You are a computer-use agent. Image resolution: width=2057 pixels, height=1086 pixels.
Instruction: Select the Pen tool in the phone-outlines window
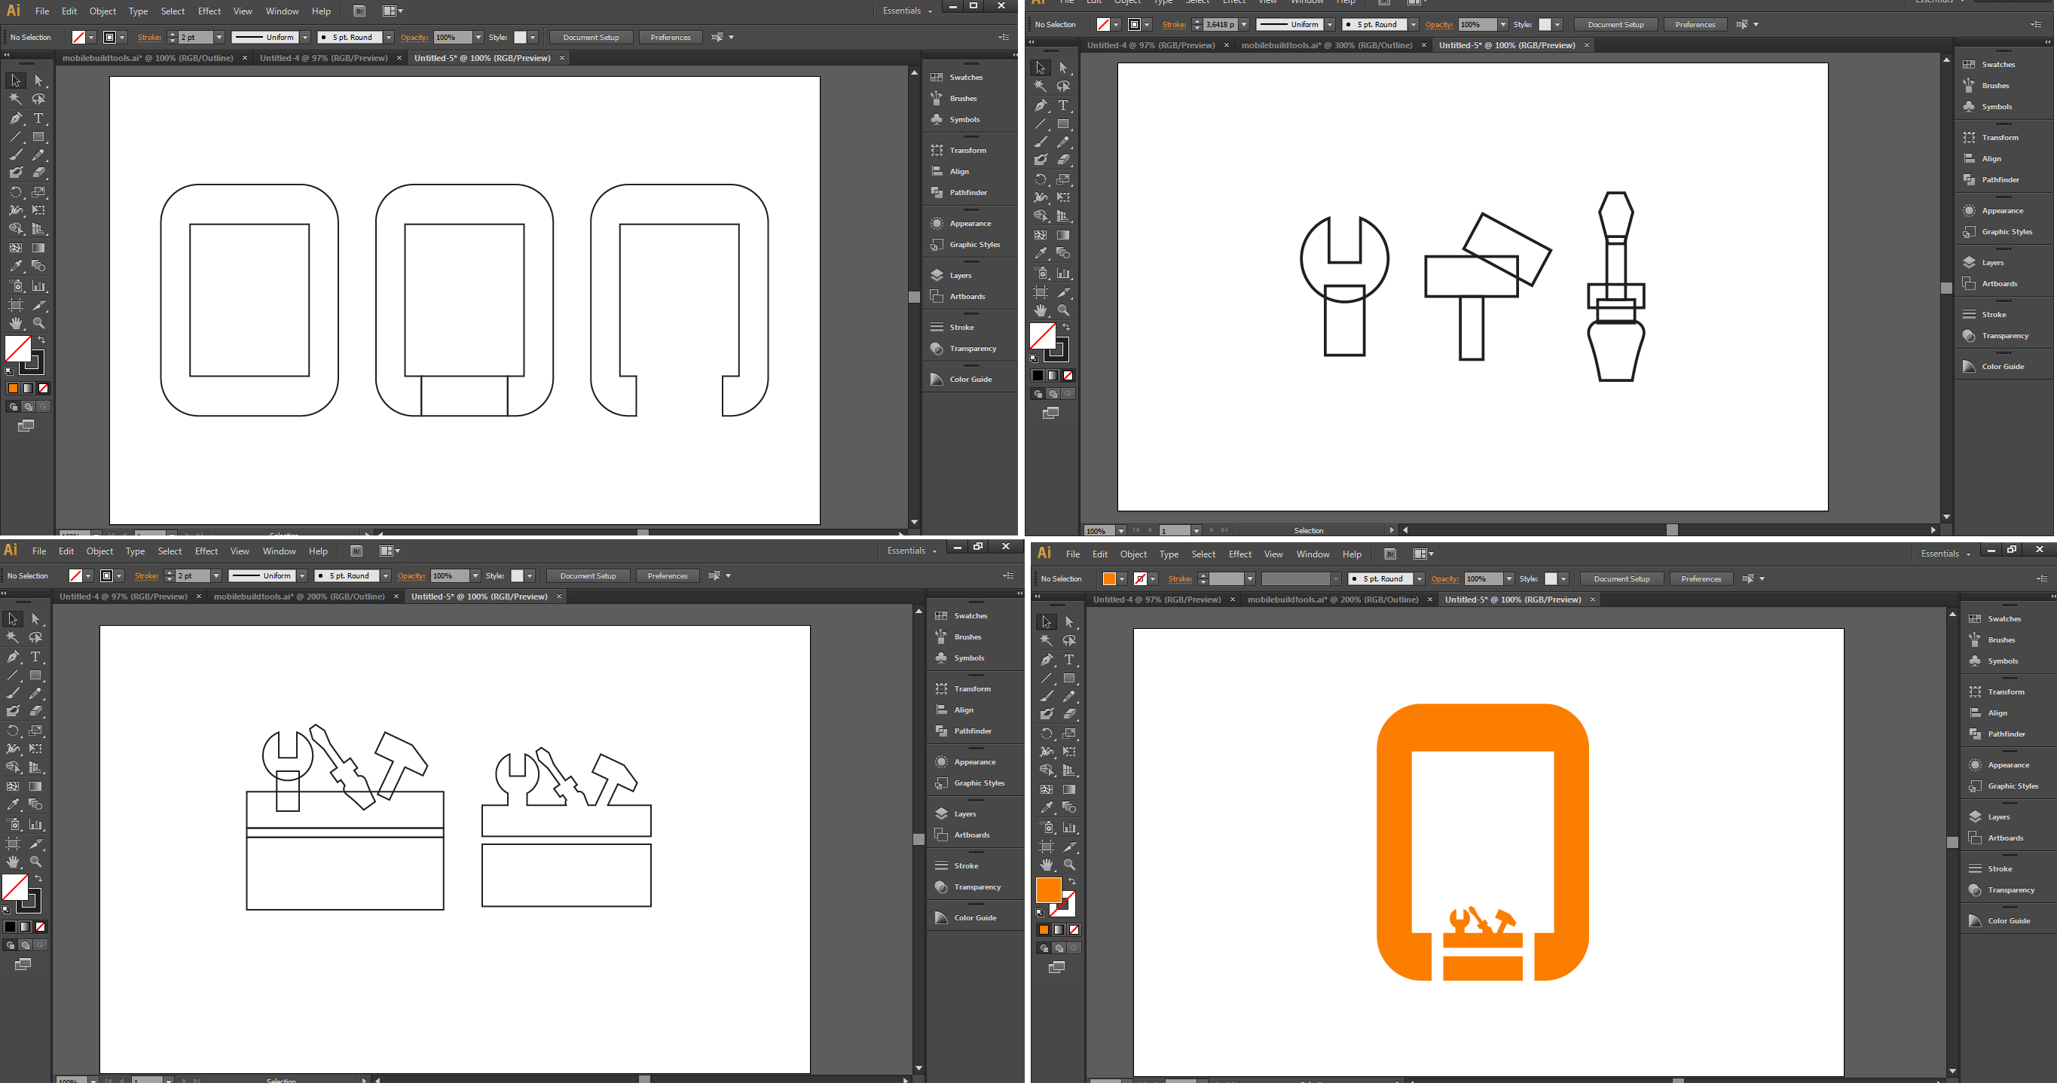[x=16, y=118]
